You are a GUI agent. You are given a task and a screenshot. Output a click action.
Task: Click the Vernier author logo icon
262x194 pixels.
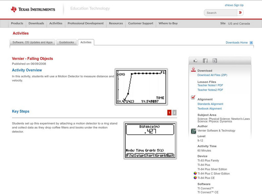(x=193, y=131)
